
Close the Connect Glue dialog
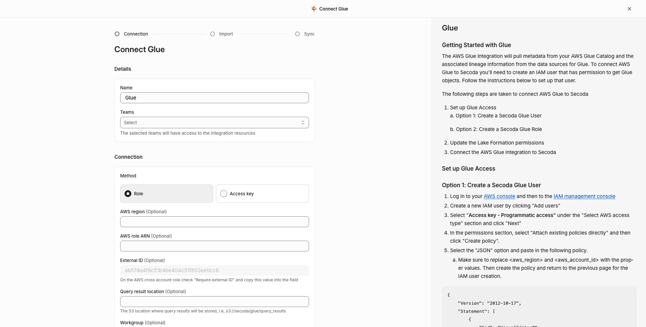(x=629, y=9)
